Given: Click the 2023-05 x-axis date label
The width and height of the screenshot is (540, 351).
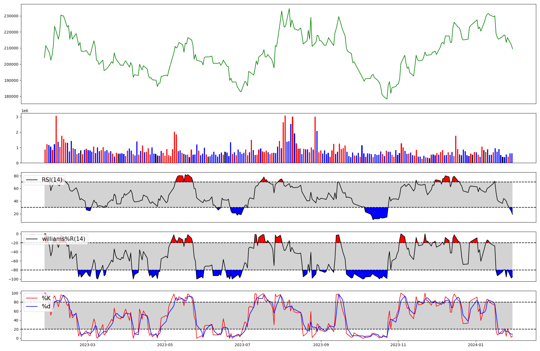Looking at the screenshot, I should tap(165, 345).
